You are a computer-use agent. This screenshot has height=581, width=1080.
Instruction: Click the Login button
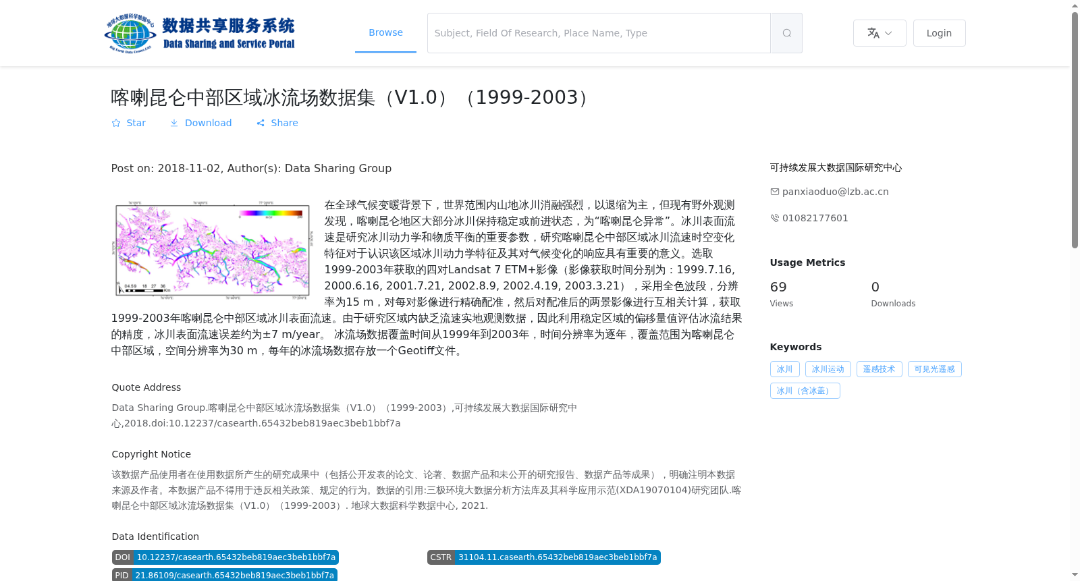939,33
